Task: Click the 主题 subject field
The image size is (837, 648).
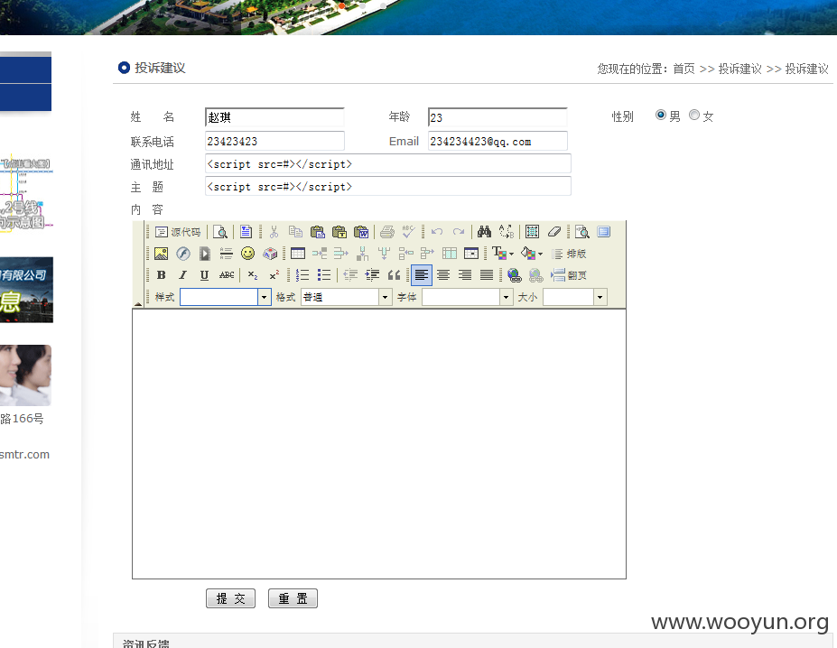Action: pos(388,186)
